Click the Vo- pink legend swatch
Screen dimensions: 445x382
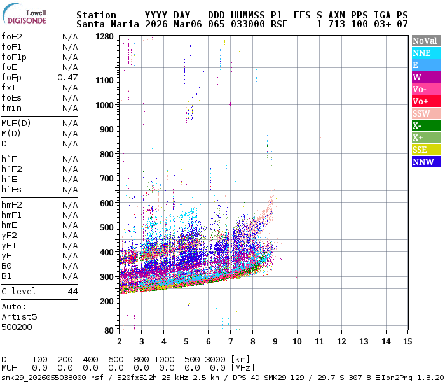(427, 89)
